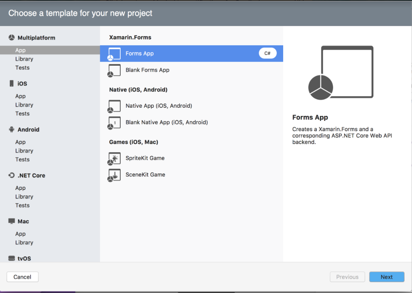Choose the Forms App template row

tap(191, 53)
